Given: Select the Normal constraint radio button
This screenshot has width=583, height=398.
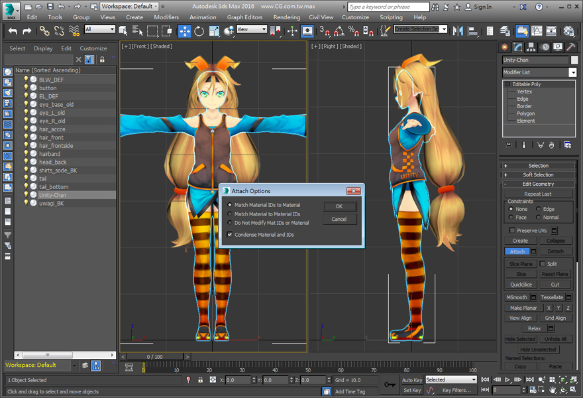Looking at the screenshot, I should (538, 218).
